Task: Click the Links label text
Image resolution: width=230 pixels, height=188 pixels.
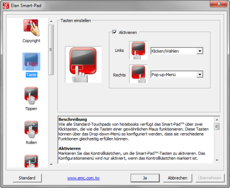Action: click(119, 50)
